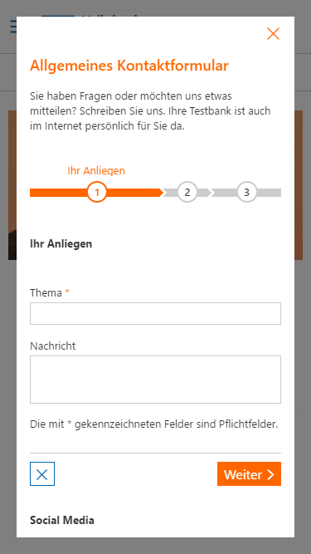
Task: Click the blue X cancel button
Action: [x=42, y=473]
